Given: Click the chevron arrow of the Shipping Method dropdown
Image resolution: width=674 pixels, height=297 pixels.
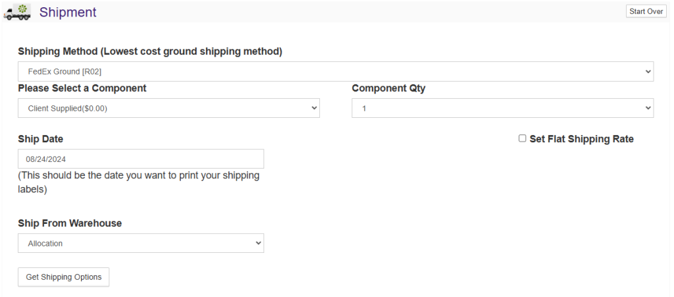Looking at the screenshot, I should pos(648,71).
